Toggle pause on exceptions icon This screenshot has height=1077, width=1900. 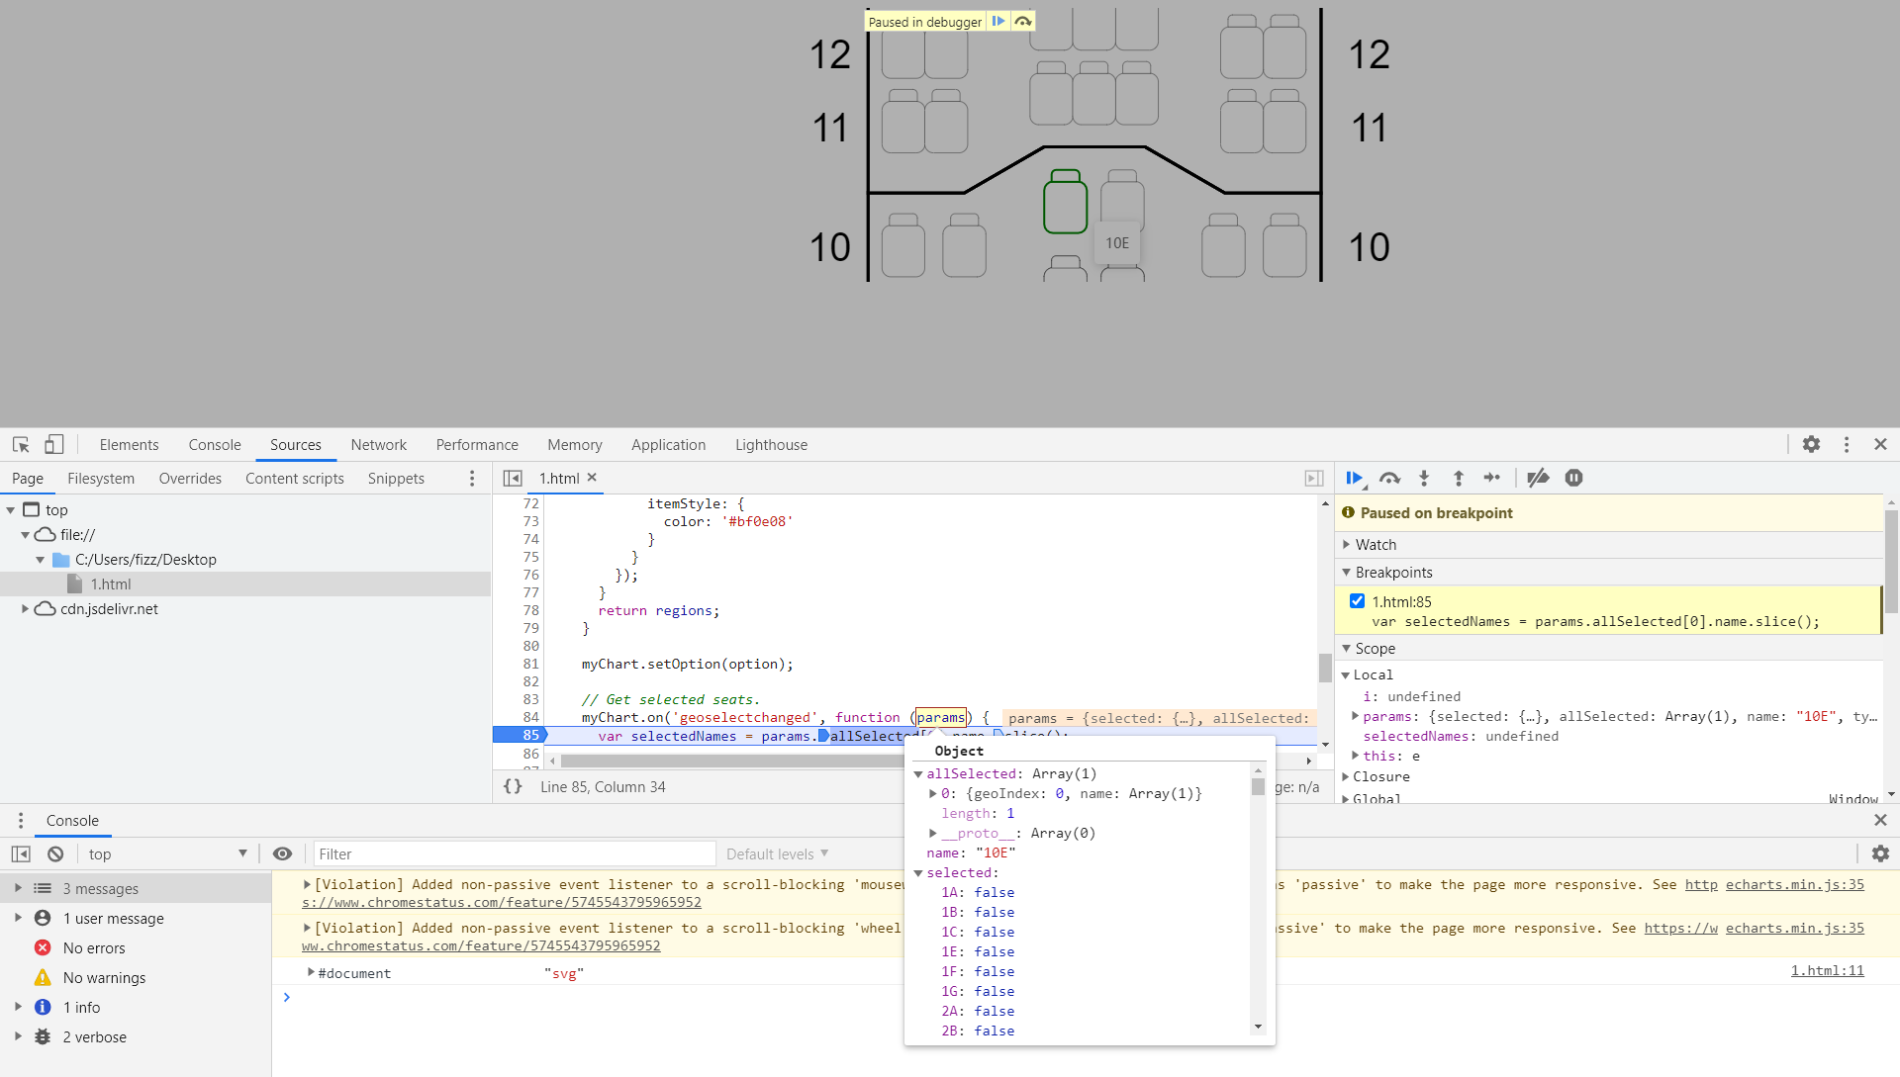(x=1573, y=479)
